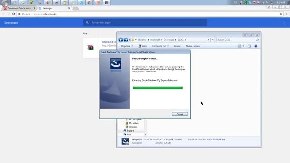290x163 pixels.
Task: Click Skype system tray icon
Action: (250, 3)
